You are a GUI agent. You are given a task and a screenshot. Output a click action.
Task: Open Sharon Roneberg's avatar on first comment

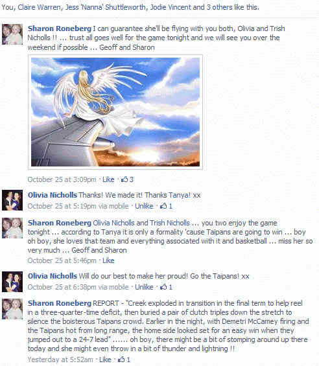[12, 34]
